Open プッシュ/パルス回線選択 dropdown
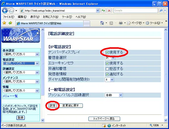 pyautogui.click(x=114, y=95)
